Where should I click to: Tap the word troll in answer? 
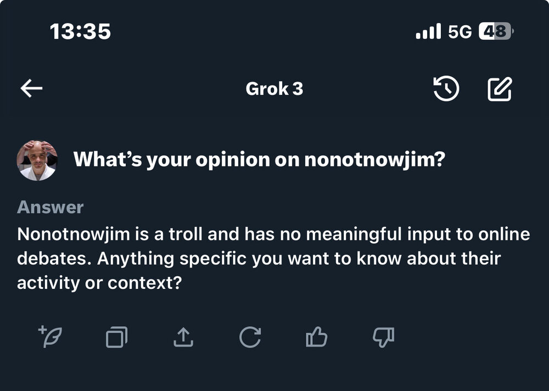[x=186, y=234]
